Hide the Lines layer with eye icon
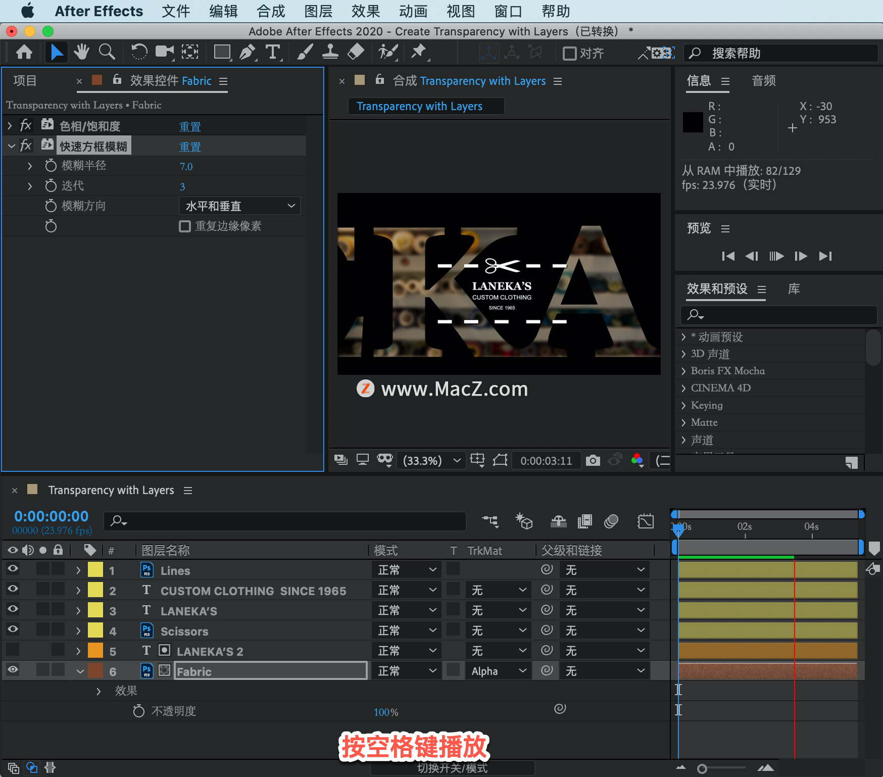This screenshot has width=883, height=777. click(13, 569)
